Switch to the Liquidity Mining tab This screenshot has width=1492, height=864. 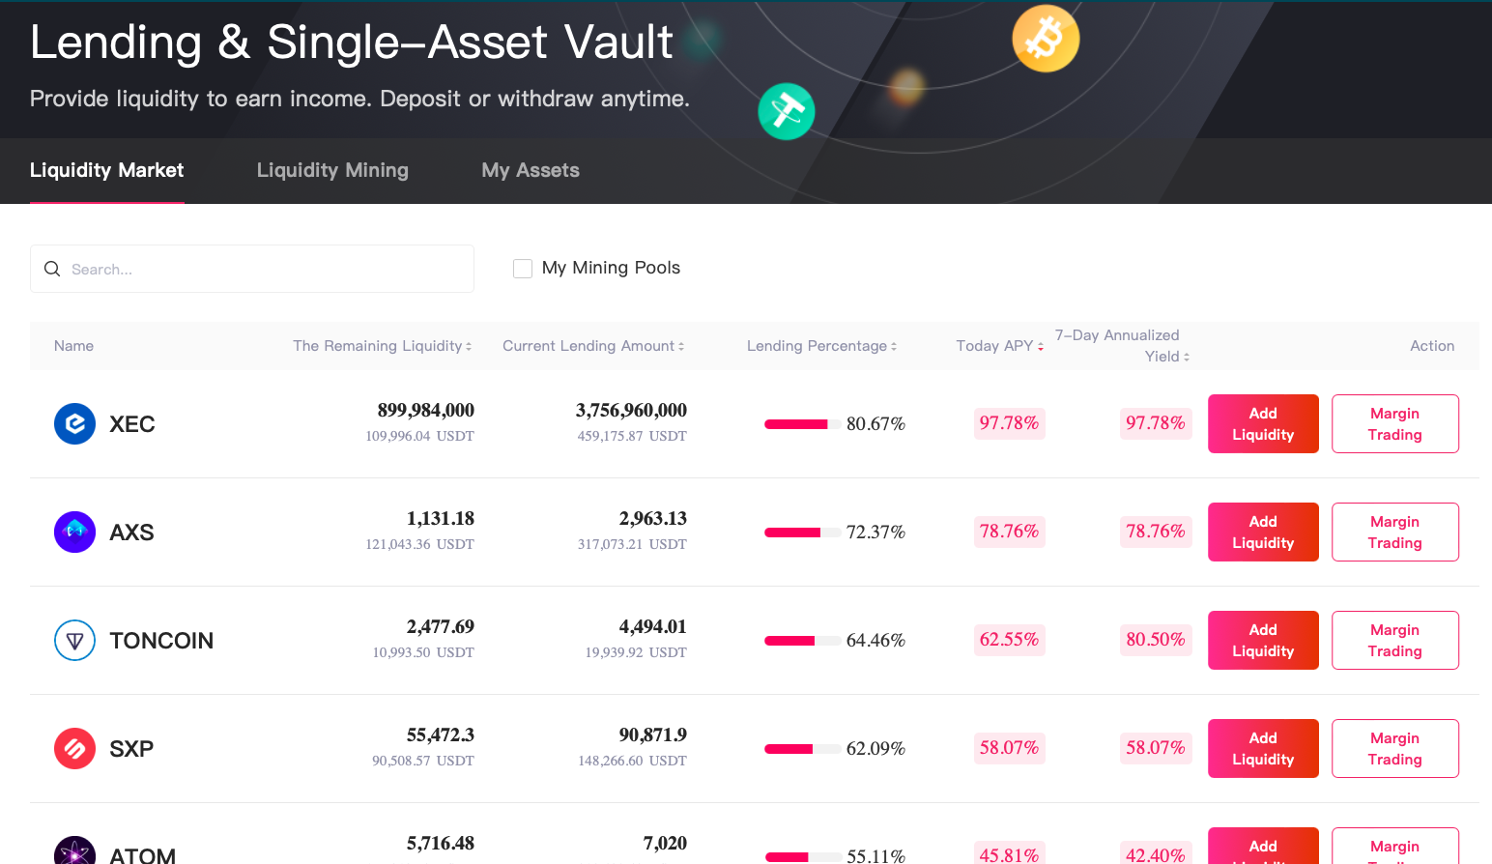[x=332, y=170]
